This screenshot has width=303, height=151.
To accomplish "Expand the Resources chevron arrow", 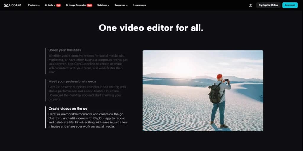I will tap(127, 5).
